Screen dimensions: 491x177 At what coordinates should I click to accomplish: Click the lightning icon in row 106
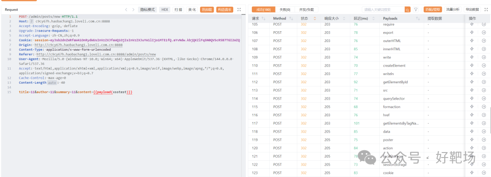[x=472, y=33]
